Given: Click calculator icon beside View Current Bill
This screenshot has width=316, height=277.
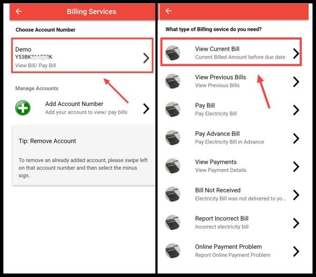Looking at the screenshot, I should coord(173,53).
